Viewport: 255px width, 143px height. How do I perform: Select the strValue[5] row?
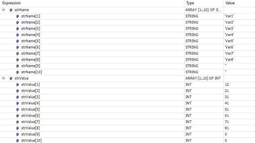[128, 109]
